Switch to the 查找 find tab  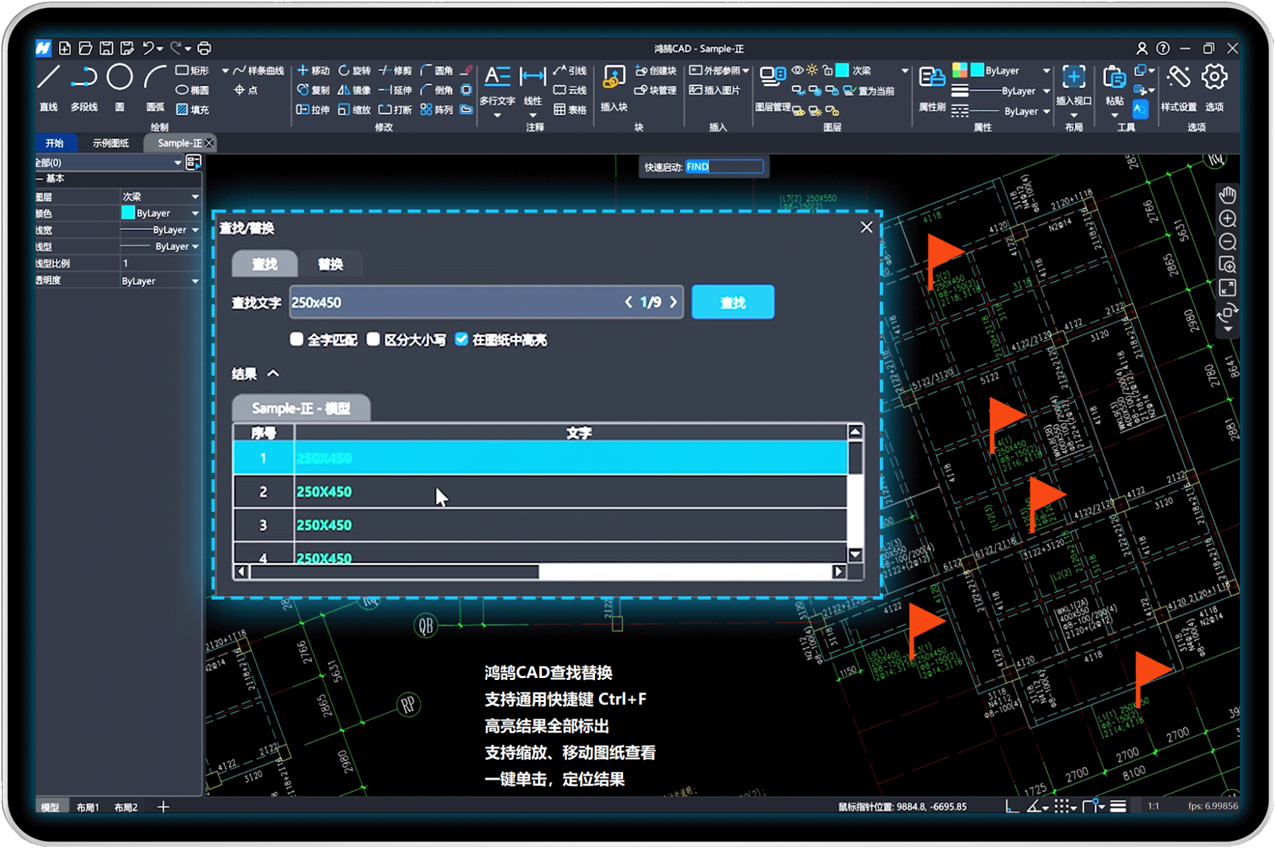264,264
